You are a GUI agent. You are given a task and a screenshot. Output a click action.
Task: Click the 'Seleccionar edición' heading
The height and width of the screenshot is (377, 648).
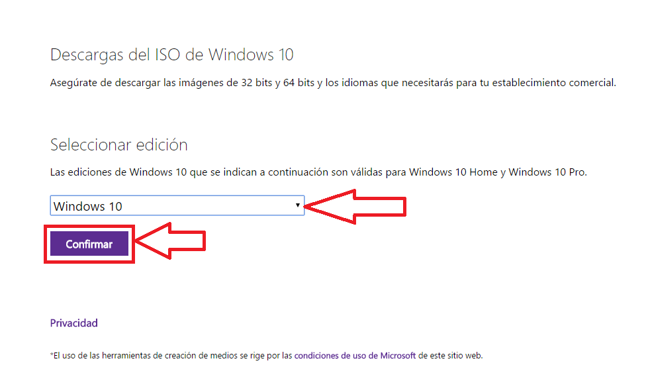click(119, 145)
